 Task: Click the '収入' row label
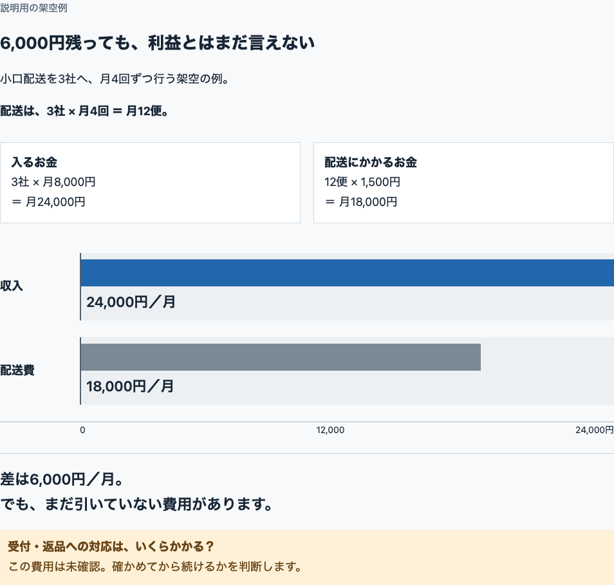point(12,286)
